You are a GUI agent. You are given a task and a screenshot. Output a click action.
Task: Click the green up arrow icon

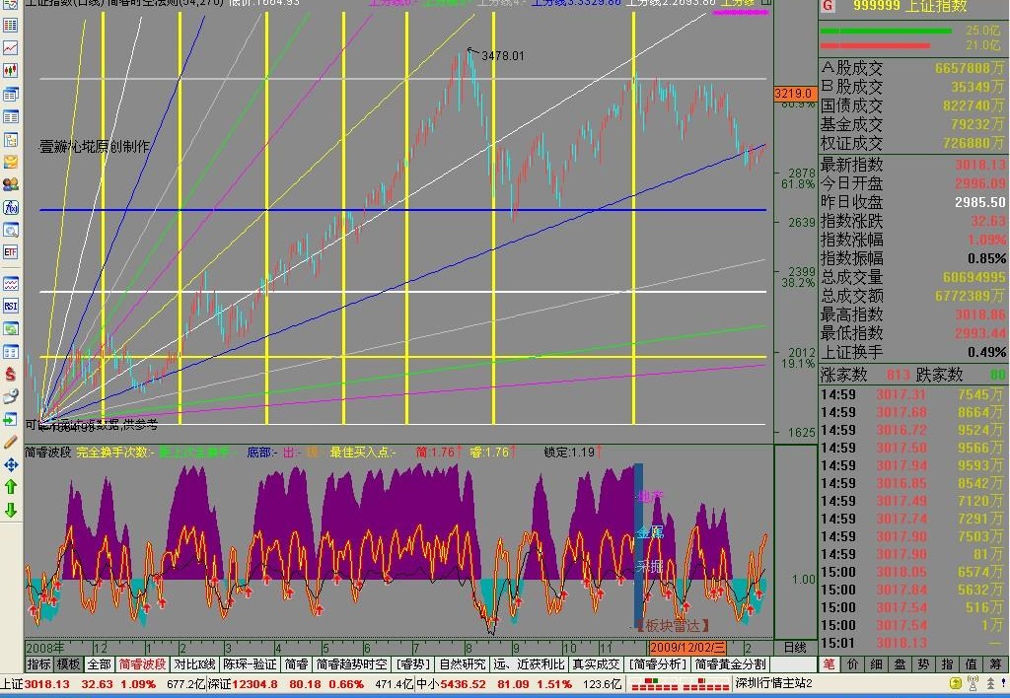(x=10, y=487)
